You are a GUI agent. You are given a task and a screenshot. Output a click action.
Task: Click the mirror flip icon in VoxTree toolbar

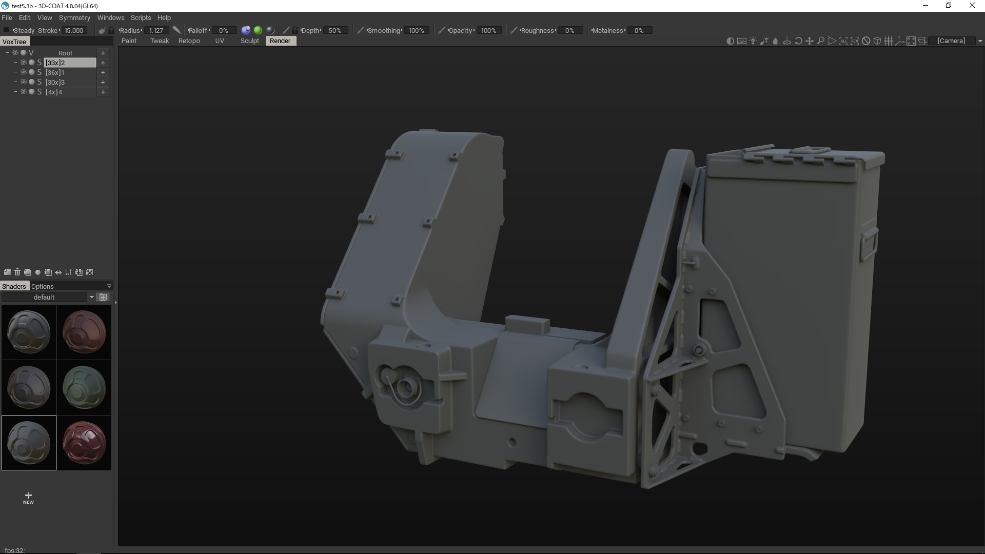point(58,272)
